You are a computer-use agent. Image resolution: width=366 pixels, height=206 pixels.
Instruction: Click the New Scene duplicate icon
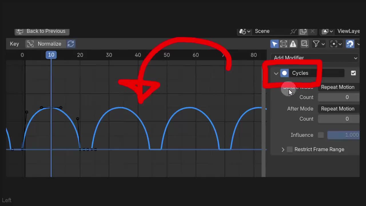click(x=303, y=31)
